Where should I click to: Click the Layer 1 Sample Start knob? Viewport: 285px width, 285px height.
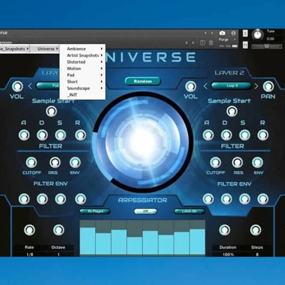pyautogui.click(x=51, y=111)
